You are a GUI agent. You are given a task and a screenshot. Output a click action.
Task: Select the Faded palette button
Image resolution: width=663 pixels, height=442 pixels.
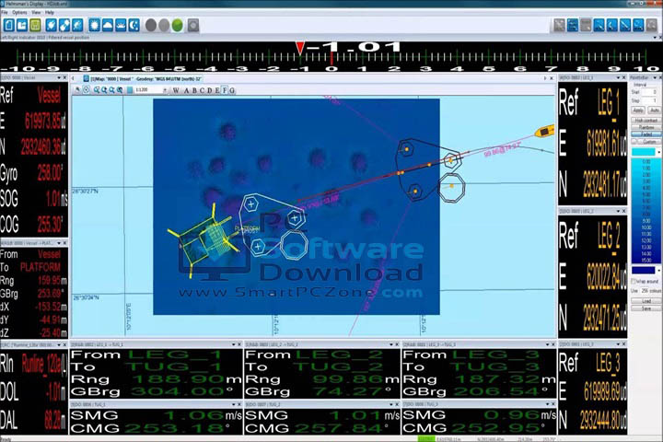coord(646,134)
